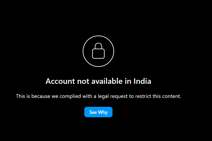Click the word 'complied' in the message

coord(70,96)
